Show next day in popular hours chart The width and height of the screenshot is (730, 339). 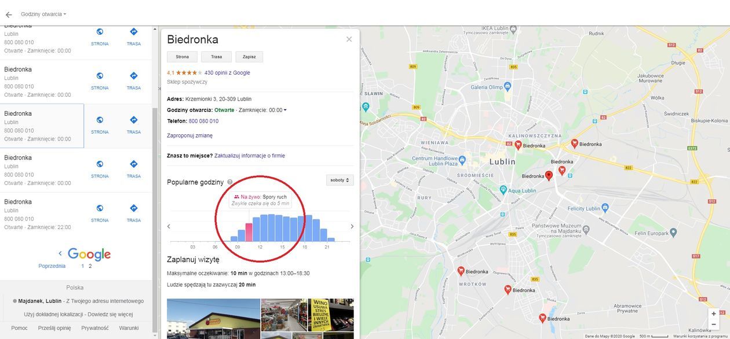click(x=352, y=226)
